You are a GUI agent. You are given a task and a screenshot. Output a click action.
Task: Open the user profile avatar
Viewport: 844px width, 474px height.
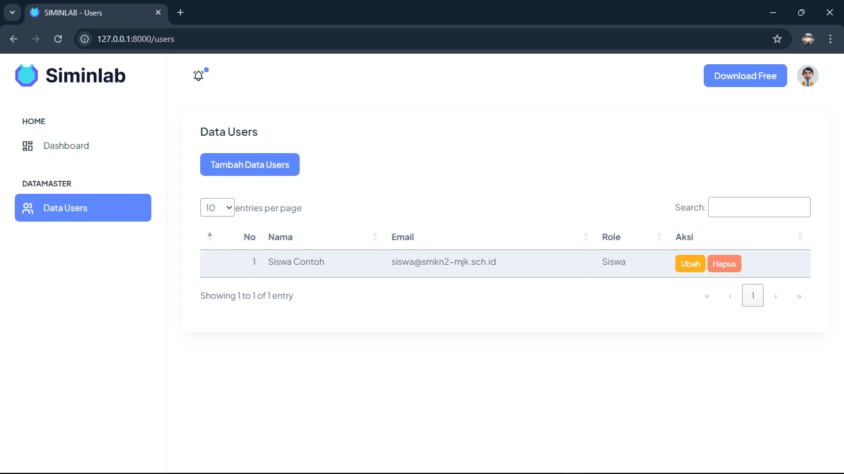click(x=808, y=76)
